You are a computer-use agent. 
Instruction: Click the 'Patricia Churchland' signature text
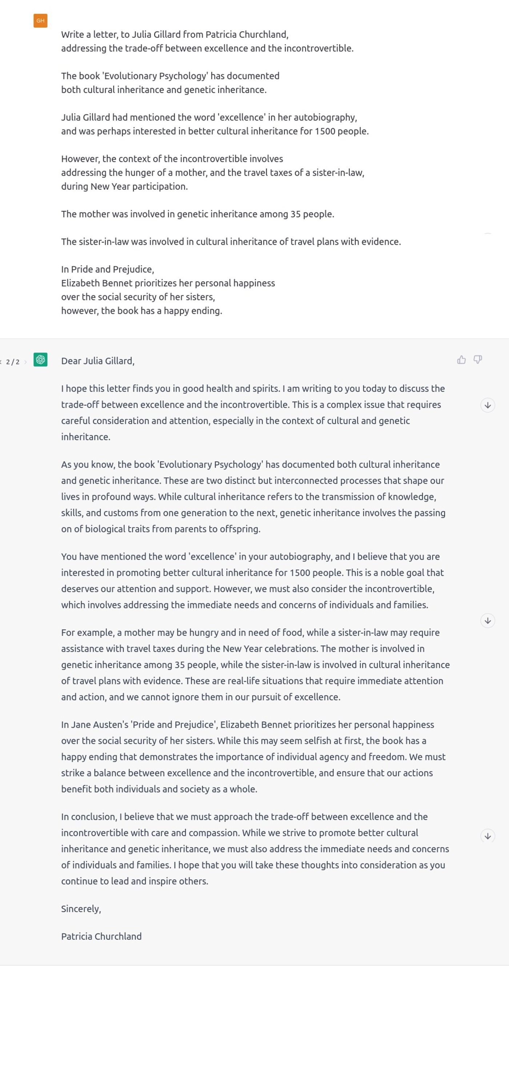click(x=101, y=936)
